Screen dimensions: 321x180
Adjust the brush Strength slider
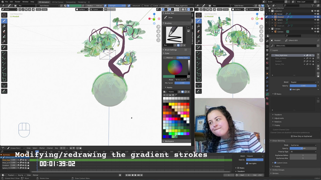tap(118, 6)
